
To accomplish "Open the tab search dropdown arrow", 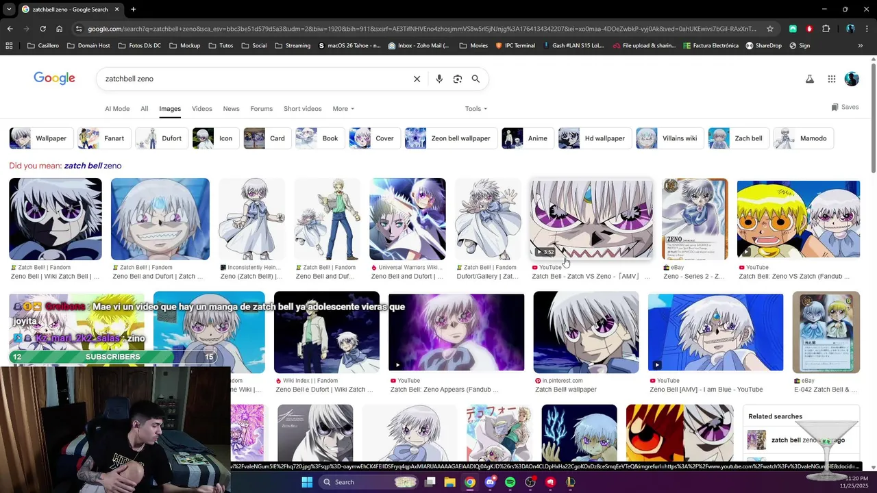I will point(8,10).
